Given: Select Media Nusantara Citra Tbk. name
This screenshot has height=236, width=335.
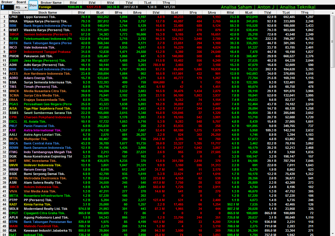Looking at the screenshot, I should coord(45,91).
